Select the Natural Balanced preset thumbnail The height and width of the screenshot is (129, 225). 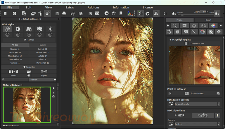[x=27, y=105]
